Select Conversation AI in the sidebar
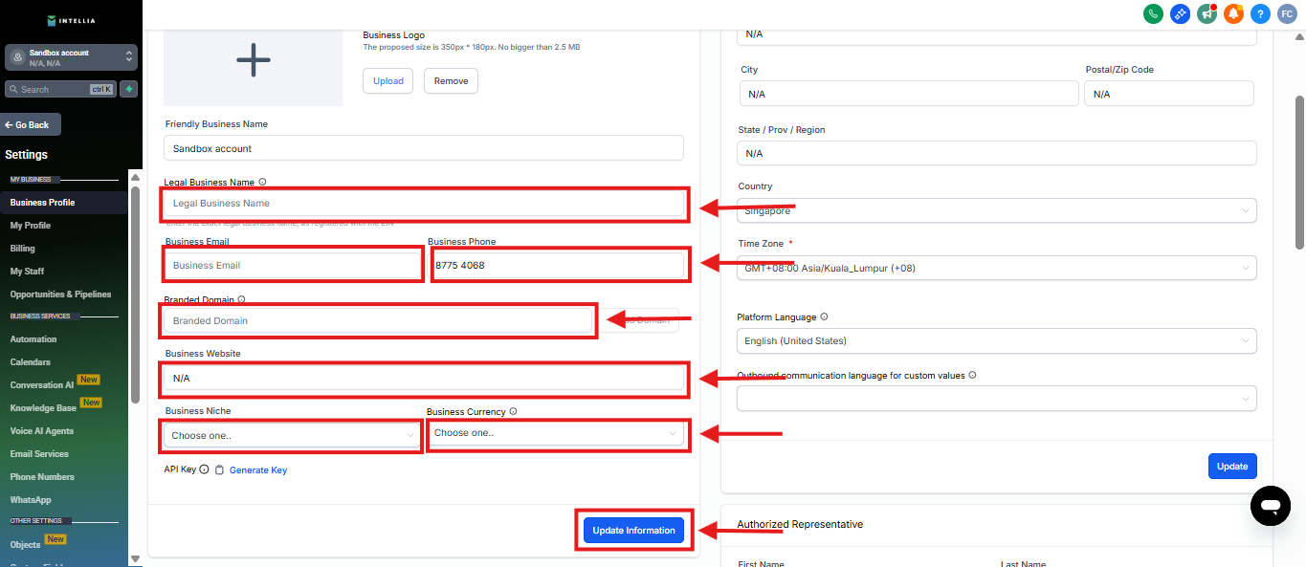 pyautogui.click(x=42, y=385)
